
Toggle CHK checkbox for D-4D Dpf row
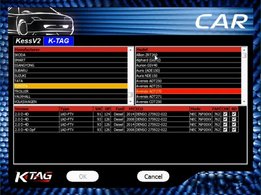(225, 130)
